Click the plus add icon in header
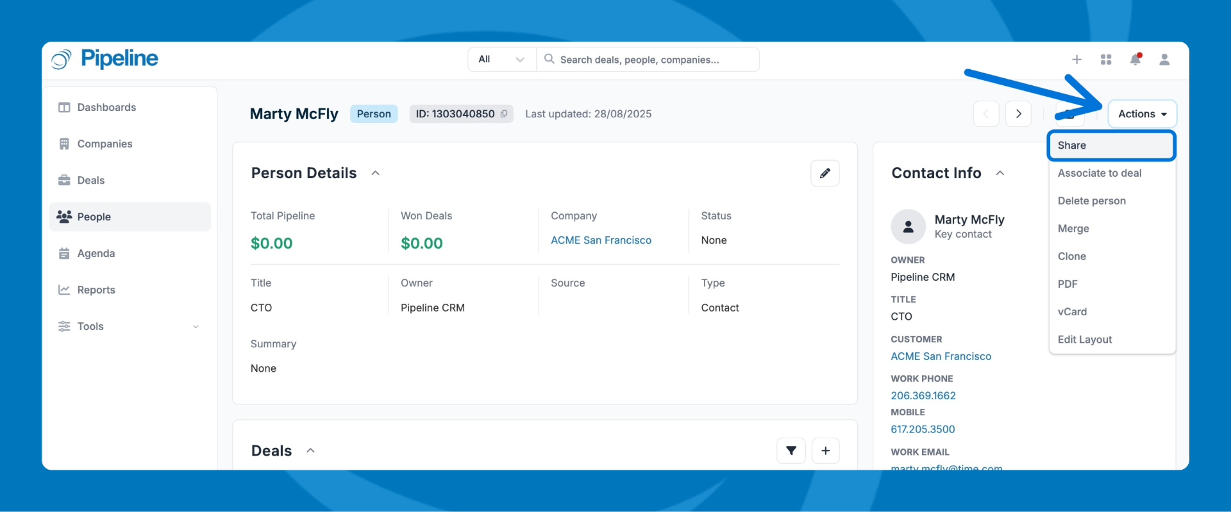Screen dimensions: 1231x512 [x=1076, y=60]
